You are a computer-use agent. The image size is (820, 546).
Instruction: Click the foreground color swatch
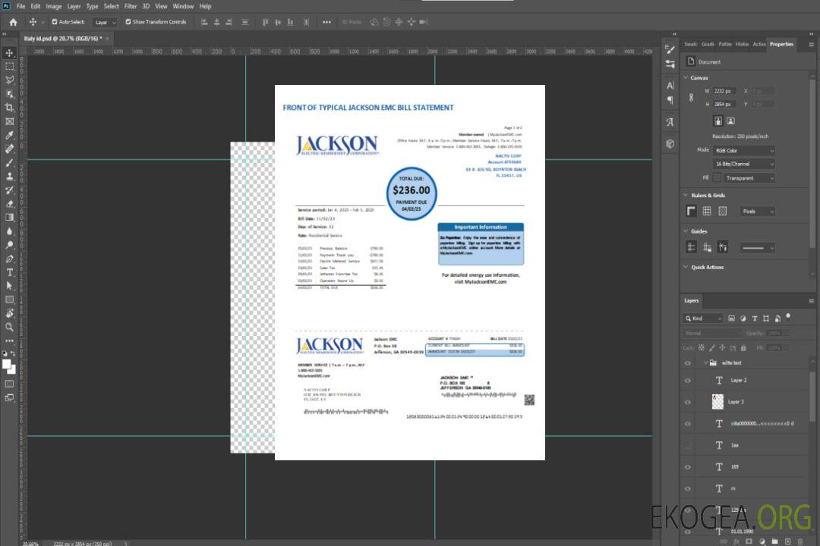click(7, 365)
